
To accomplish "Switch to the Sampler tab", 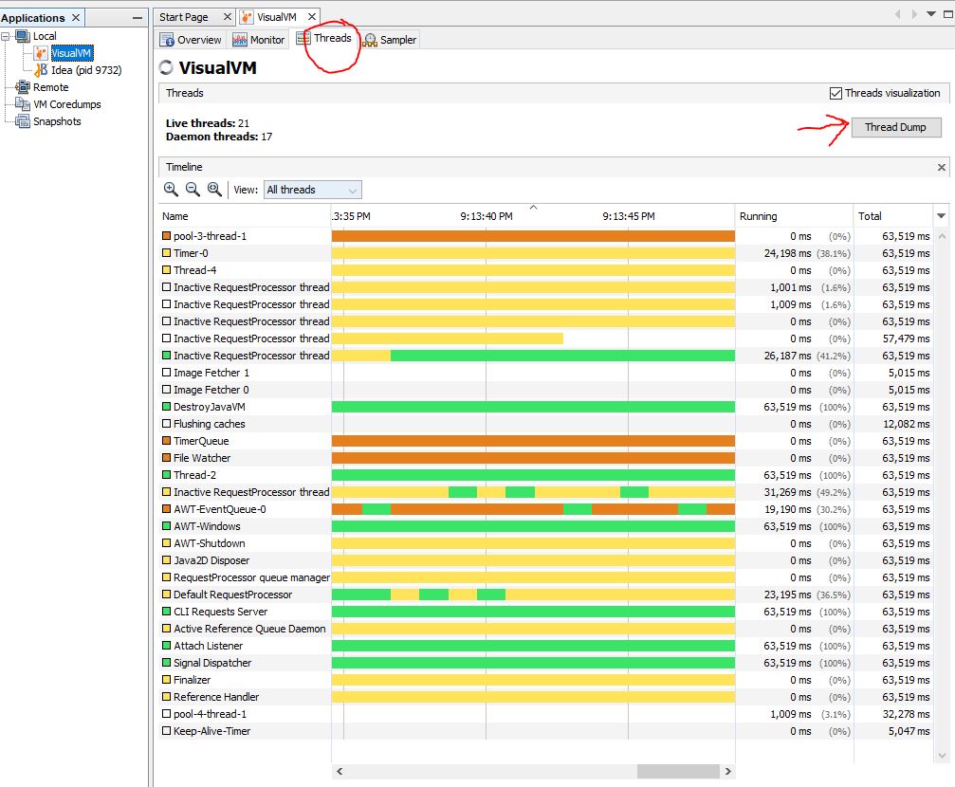I will click(x=390, y=40).
